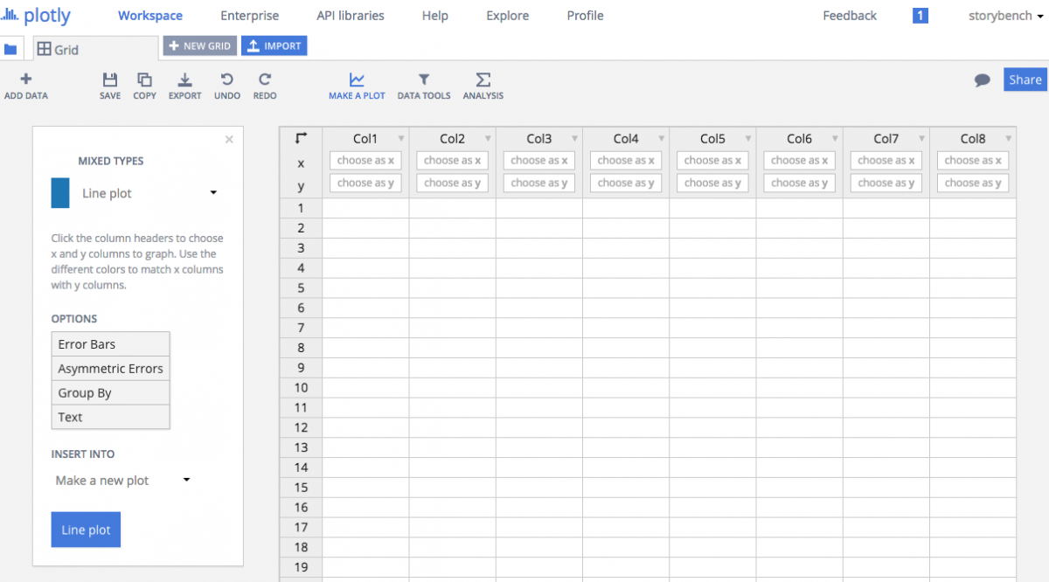Click the plot color swatch square
Image resolution: width=1049 pixels, height=582 pixels.
59,192
